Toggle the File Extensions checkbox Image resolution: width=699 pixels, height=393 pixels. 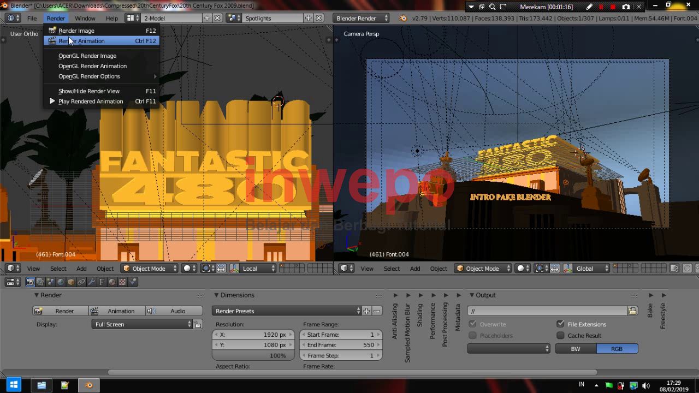tap(560, 324)
